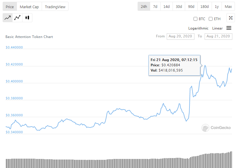Select the 14d time range
Screen dimensions: 237x168
tap(166, 6)
